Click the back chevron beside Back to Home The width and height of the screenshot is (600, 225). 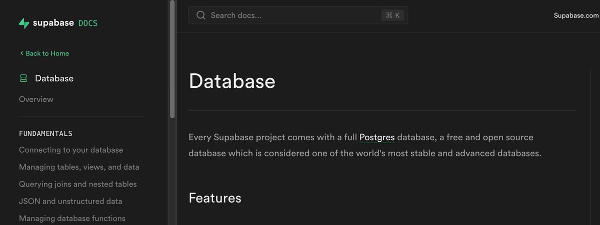point(21,53)
